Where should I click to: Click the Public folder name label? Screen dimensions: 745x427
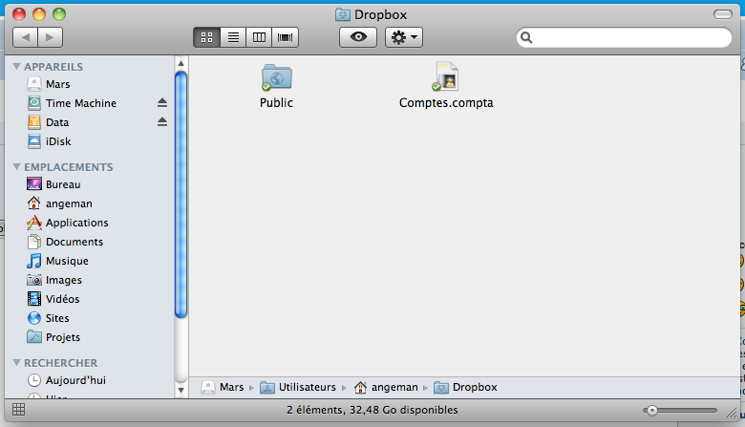coord(276,102)
